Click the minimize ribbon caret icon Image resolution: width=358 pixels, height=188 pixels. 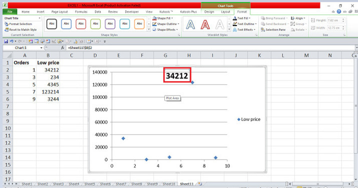click(x=333, y=11)
